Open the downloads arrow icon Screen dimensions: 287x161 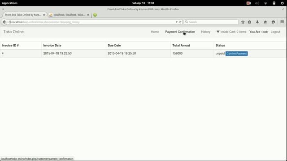(x=257, y=22)
